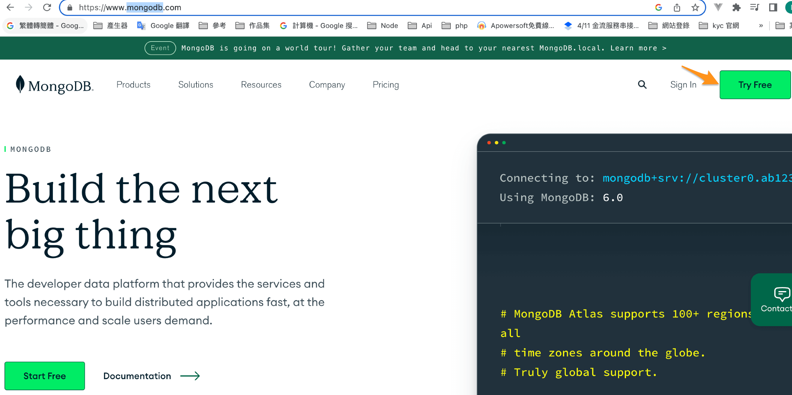This screenshot has width=792, height=395.
Task: Expand the Products menu
Action: tap(133, 85)
